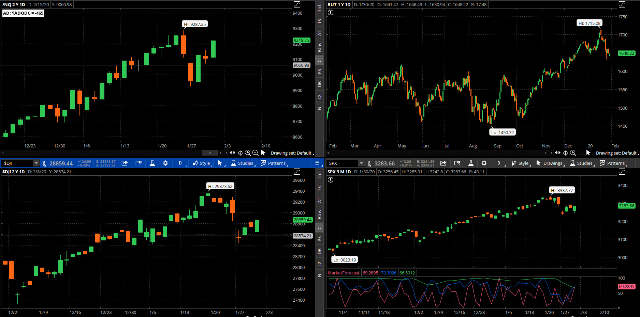Open the pointer drawing tool menu in $DJI toolbar
The height and width of the screenshot is (317, 640).
tap(221, 163)
